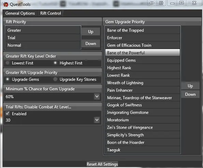Open the 60% gem upgrade chance dropdown
Screen dimensions: 203x168
[97, 96]
